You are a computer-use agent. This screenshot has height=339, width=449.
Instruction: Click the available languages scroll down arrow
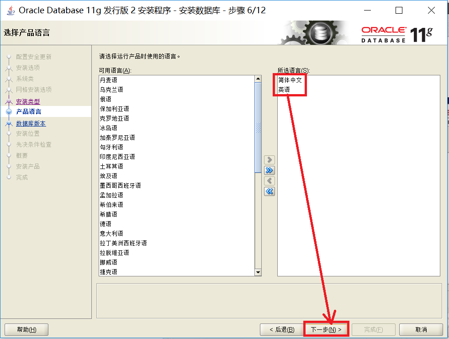(258, 272)
